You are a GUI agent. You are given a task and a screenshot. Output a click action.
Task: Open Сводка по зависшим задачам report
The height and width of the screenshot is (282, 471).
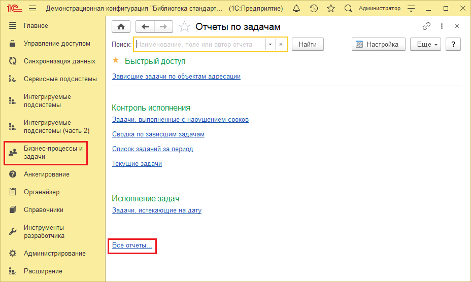point(158,134)
